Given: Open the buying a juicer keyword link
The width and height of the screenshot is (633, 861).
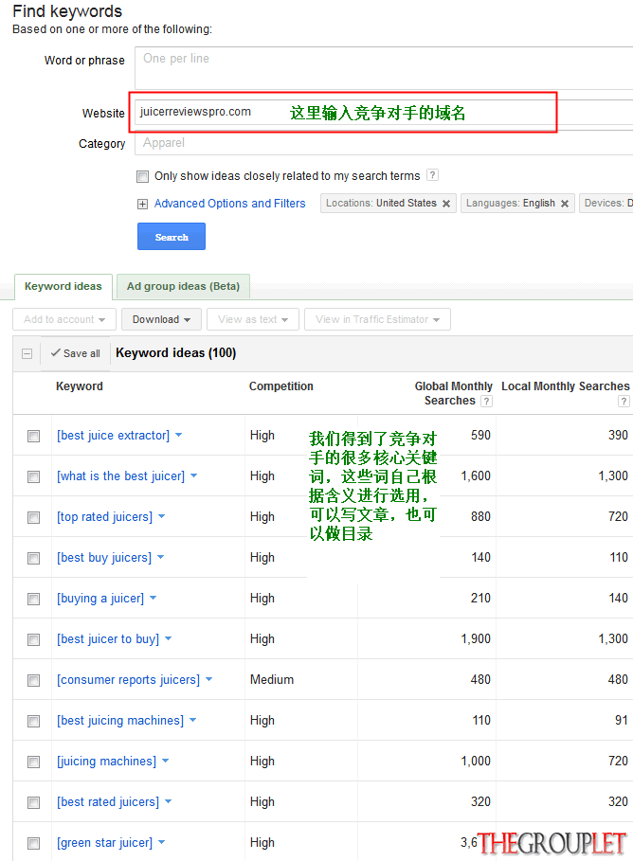Looking at the screenshot, I should [x=100, y=598].
